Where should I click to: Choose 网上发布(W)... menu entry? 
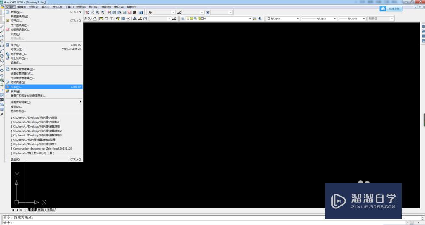[x=44, y=58]
